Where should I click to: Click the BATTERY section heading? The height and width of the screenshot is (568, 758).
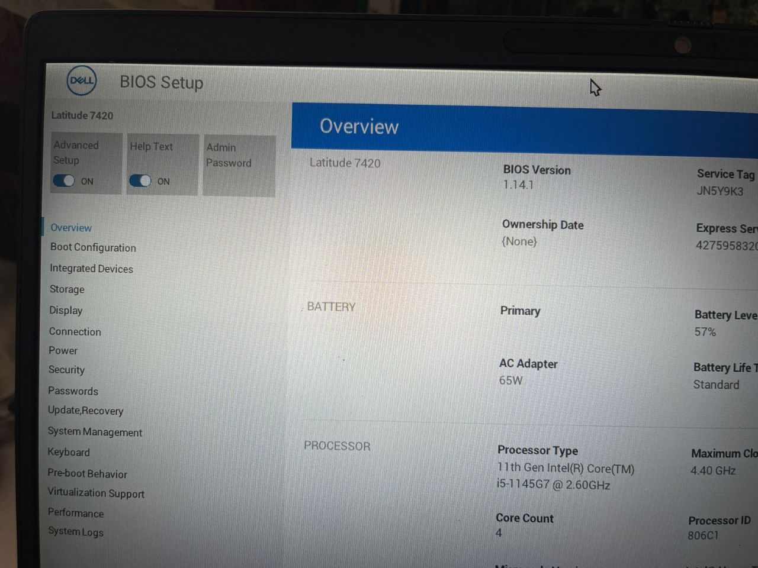pyautogui.click(x=331, y=306)
